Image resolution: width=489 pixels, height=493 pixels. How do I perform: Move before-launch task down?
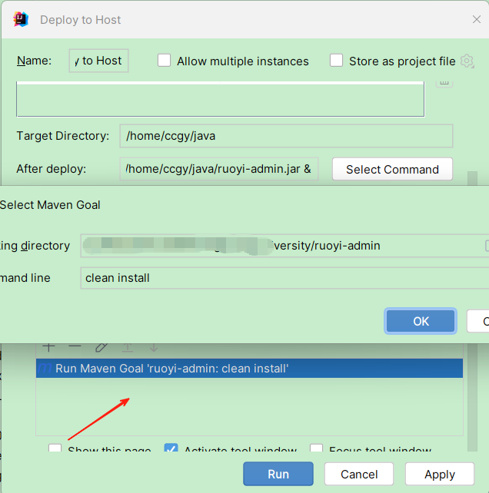(x=154, y=347)
